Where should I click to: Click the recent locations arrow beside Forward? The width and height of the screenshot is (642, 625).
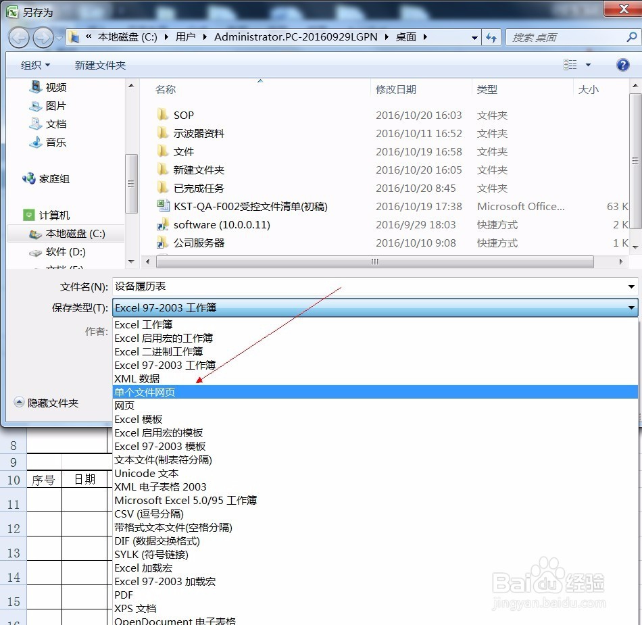coord(59,38)
